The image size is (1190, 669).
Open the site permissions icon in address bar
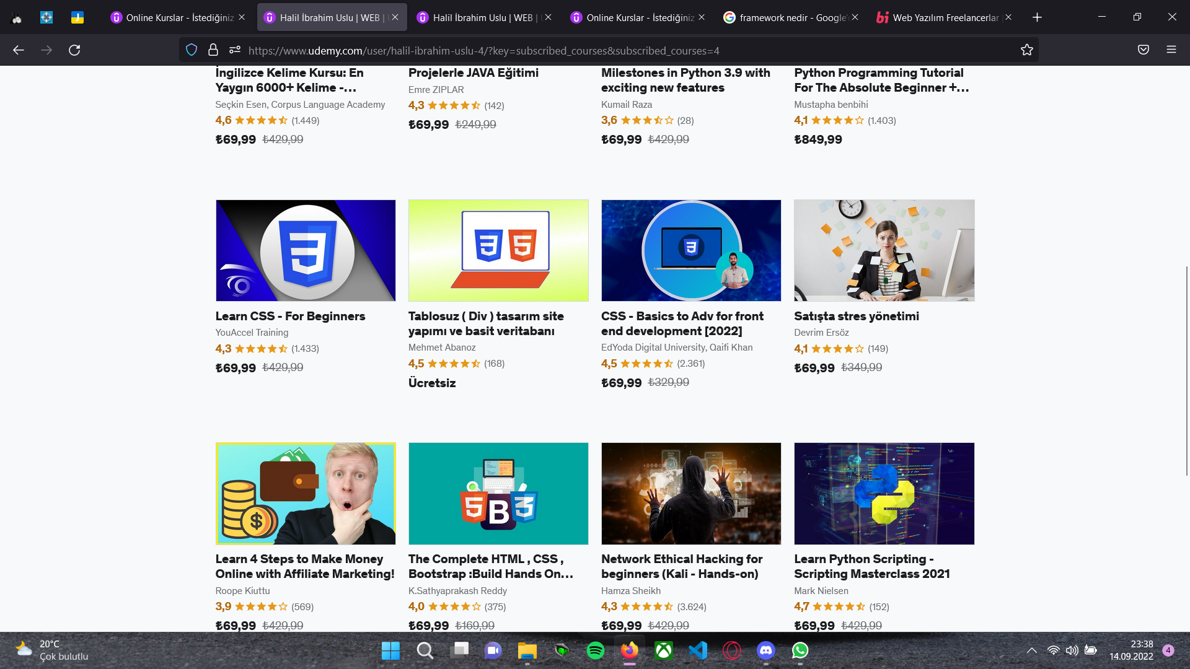[x=235, y=50]
